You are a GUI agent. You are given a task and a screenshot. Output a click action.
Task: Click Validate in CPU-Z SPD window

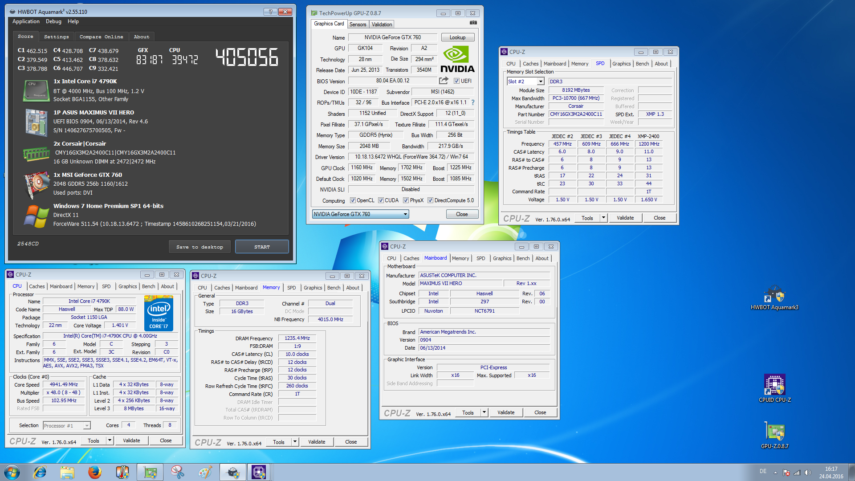click(625, 218)
